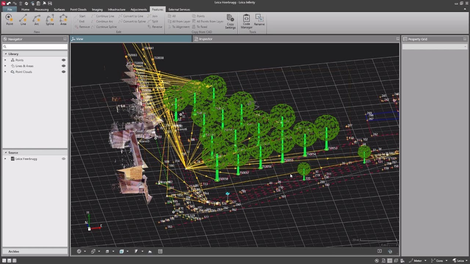Switch to the Home ribbon tab
The width and height of the screenshot is (470, 264).
click(x=25, y=10)
